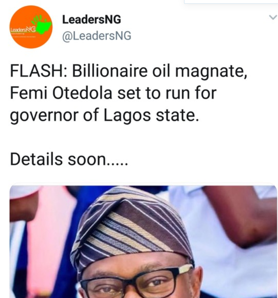Open the LeadersNG display name profile link
The height and width of the screenshot is (298, 278).
(x=92, y=20)
